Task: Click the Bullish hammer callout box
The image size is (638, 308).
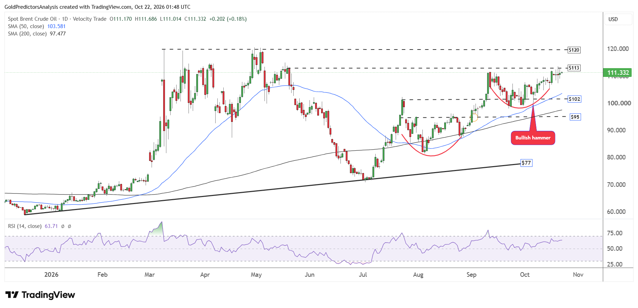Action: (533, 138)
